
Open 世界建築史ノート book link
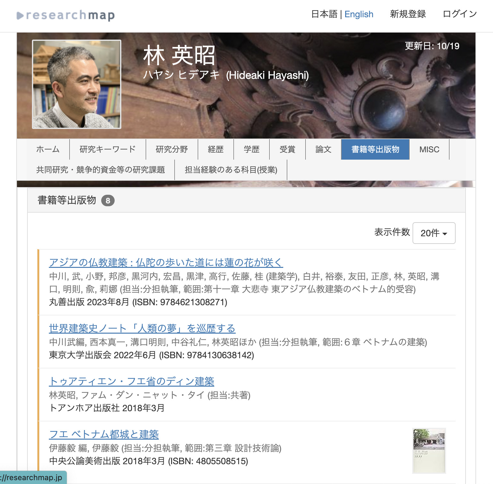[x=142, y=328]
